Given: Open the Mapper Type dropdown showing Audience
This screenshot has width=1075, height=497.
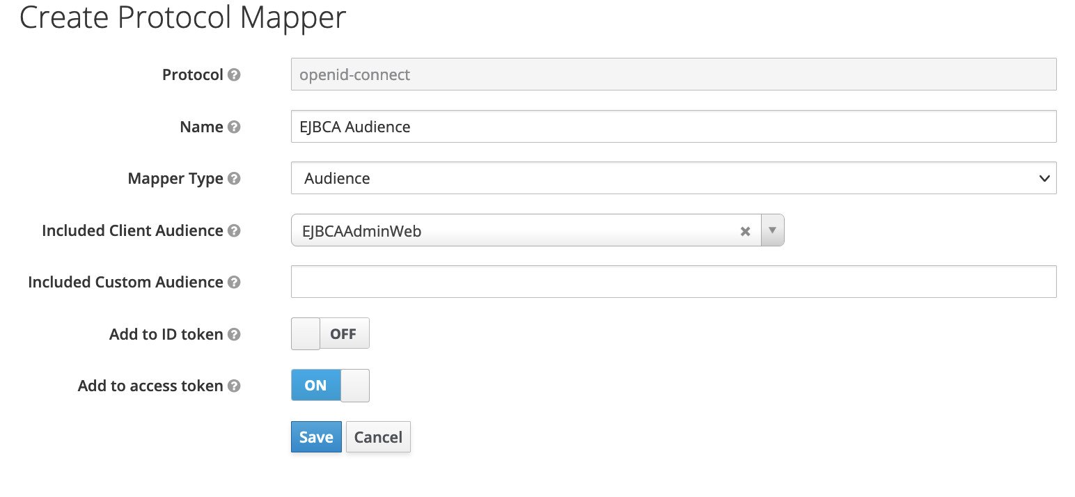Looking at the screenshot, I should pyautogui.click(x=673, y=178).
